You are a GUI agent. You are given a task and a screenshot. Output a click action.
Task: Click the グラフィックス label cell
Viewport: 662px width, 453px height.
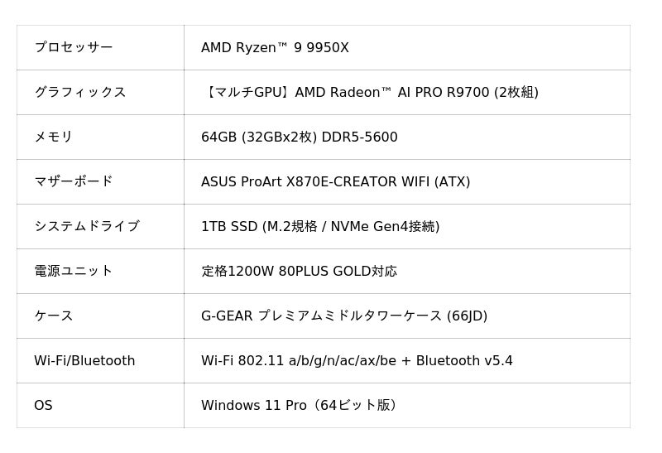point(79,93)
